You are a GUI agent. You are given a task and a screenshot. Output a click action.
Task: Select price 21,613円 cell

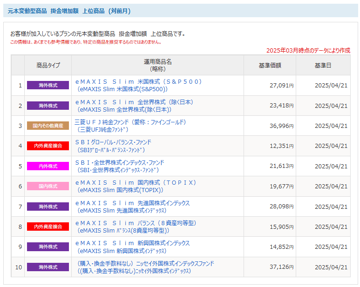point(270,166)
